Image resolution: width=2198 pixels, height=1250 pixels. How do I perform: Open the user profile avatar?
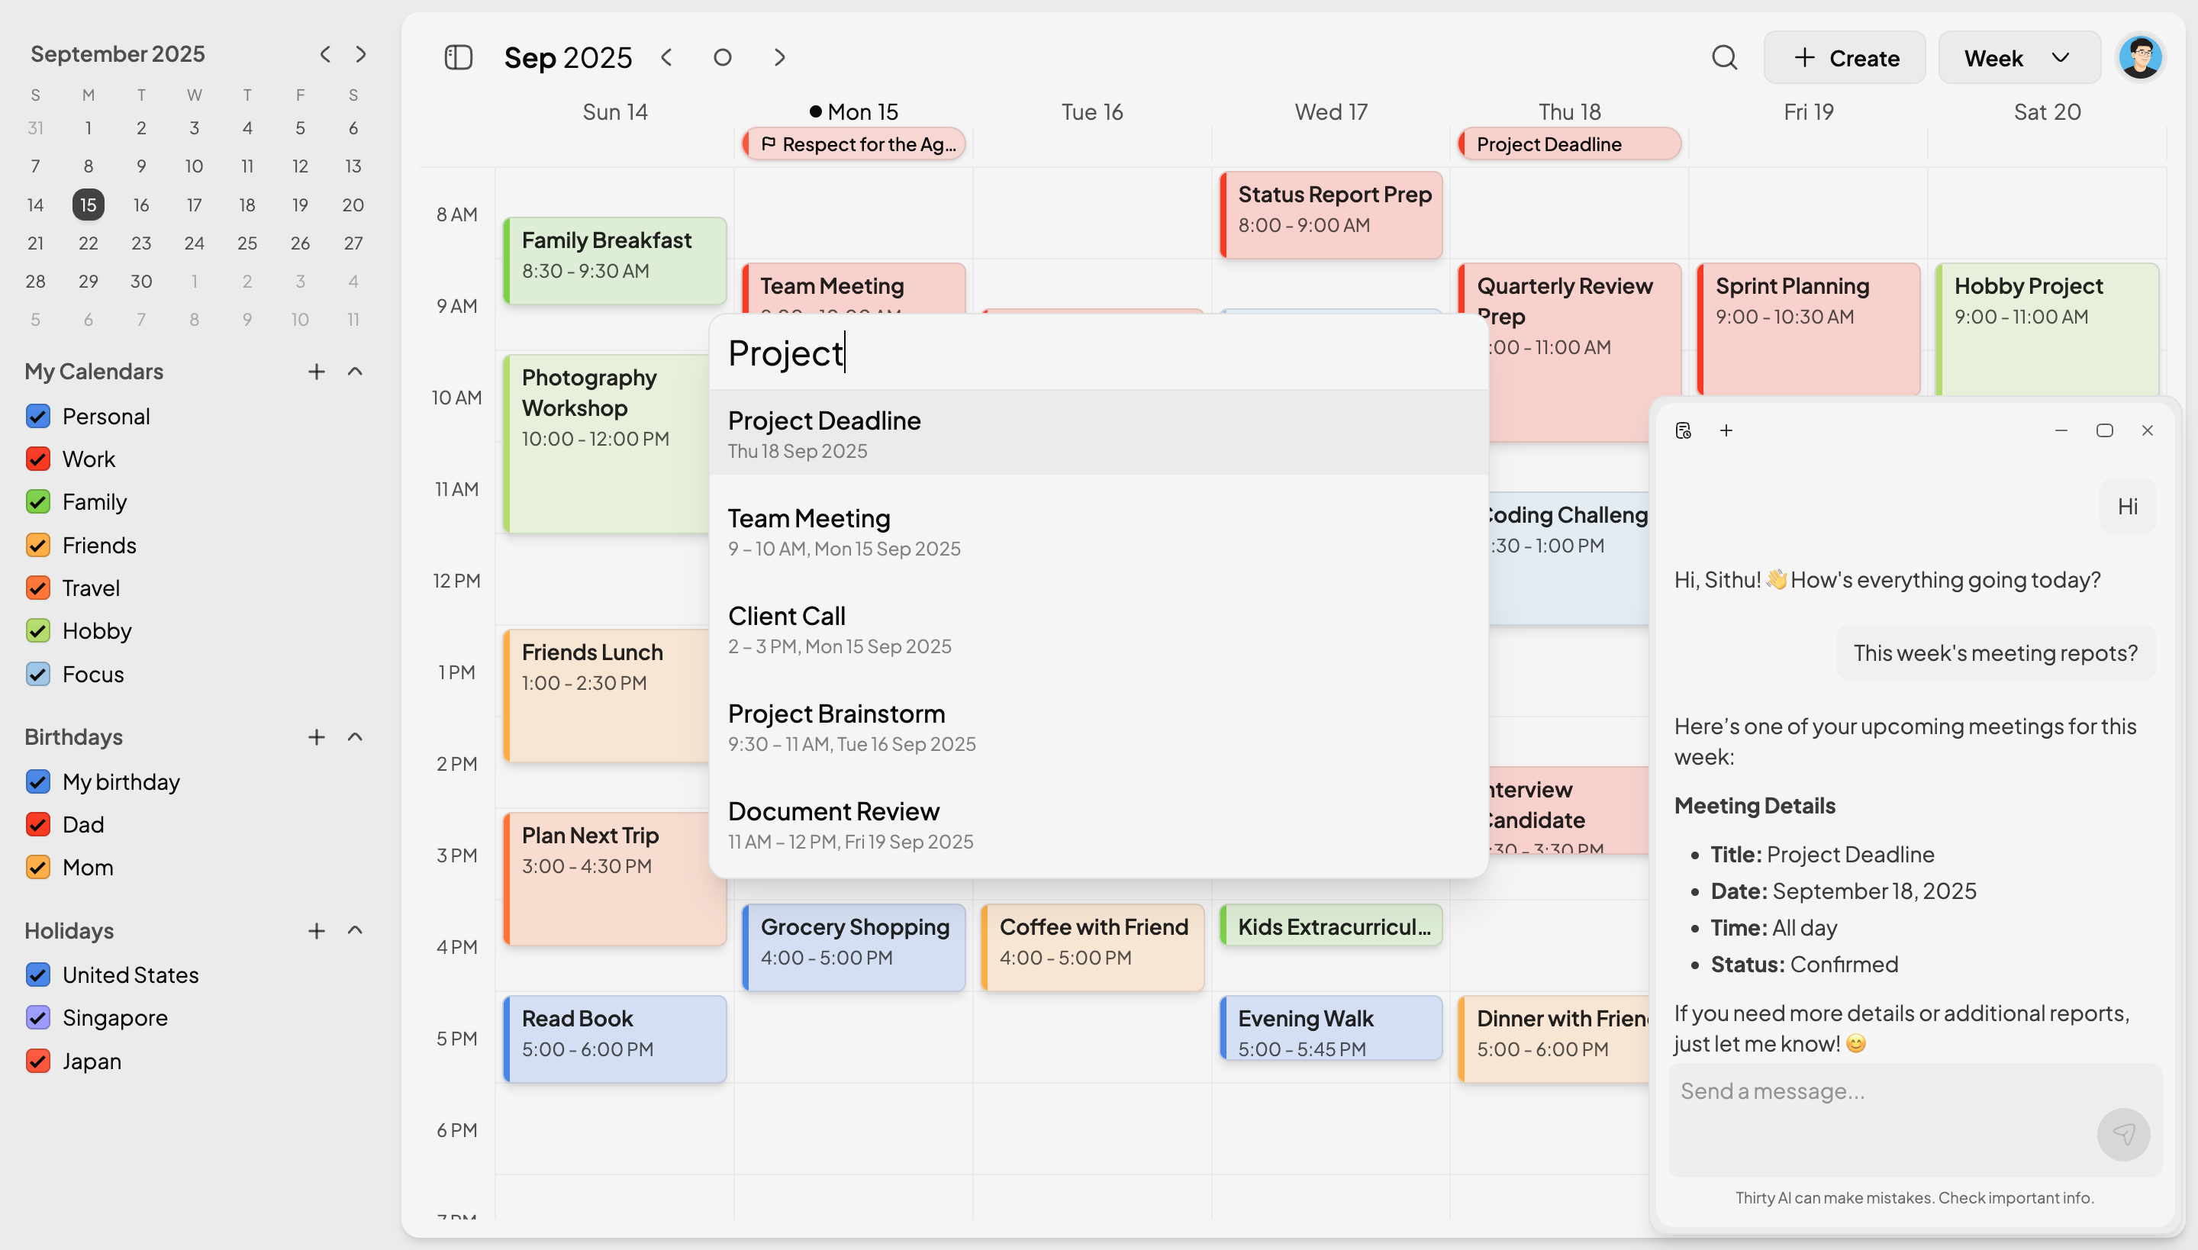coord(2141,56)
